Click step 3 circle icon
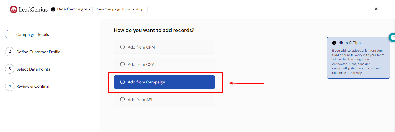Viewport: 395px width, 132px height. click(x=10, y=69)
